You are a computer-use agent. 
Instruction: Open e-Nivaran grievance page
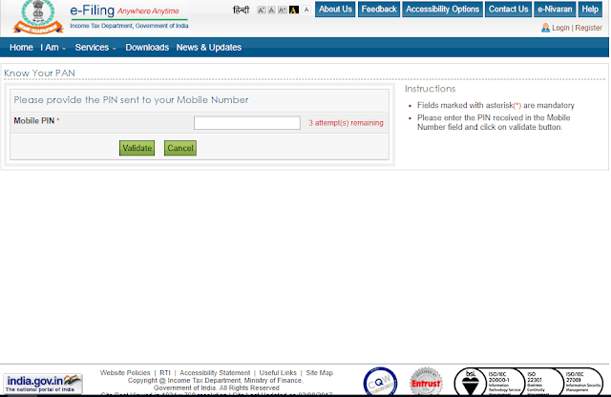pyautogui.click(x=555, y=9)
